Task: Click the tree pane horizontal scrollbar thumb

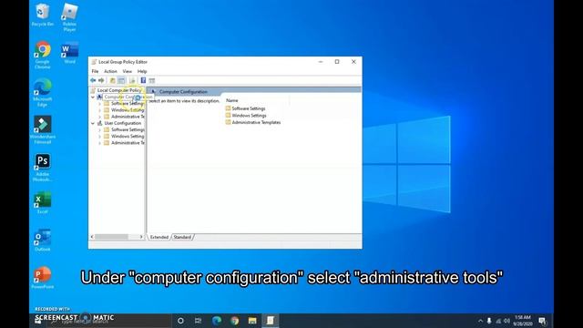Action: [111, 237]
